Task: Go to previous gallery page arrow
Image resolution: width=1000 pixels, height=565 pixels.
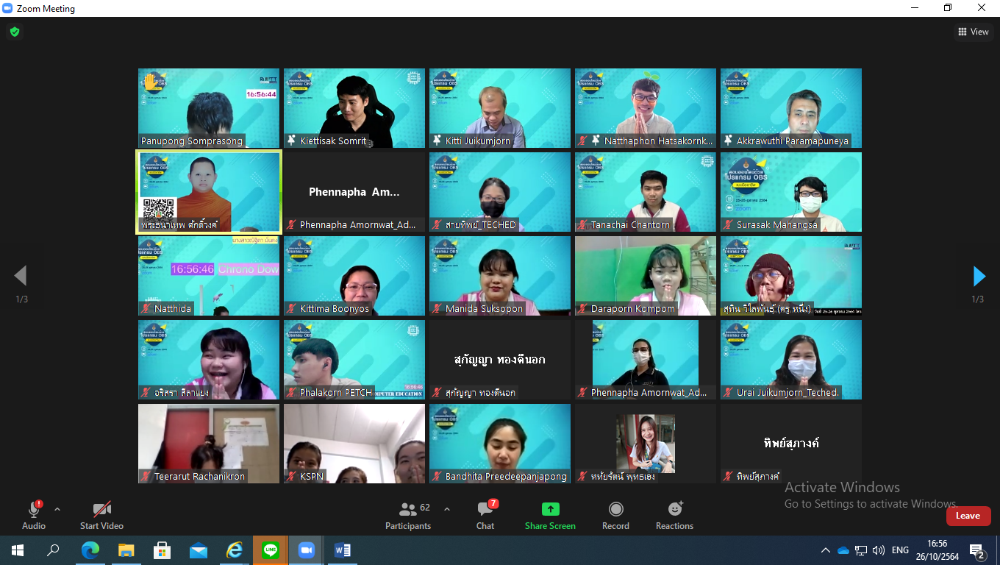Action: point(21,276)
